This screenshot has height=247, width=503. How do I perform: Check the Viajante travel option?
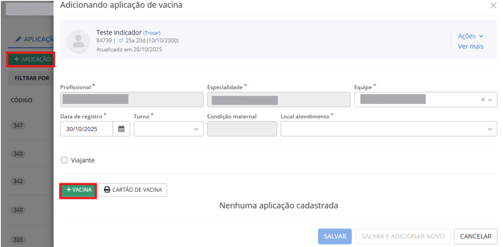coord(64,160)
